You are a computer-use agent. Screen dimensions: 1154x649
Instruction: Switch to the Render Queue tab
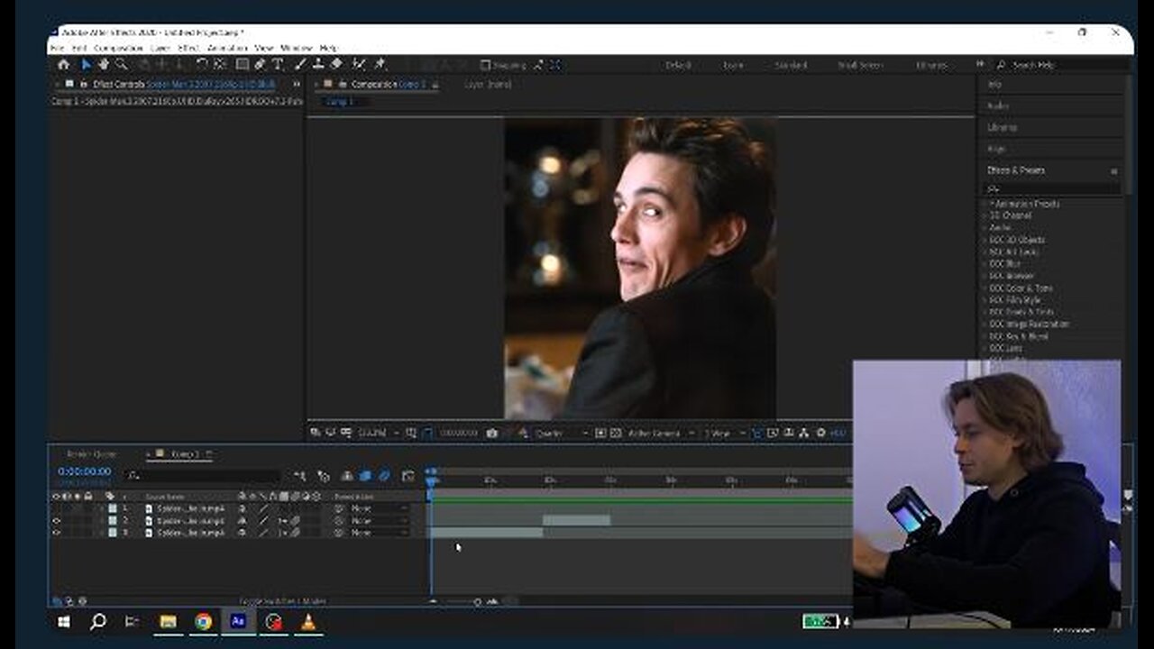tap(93, 454)
